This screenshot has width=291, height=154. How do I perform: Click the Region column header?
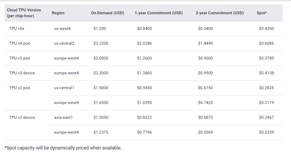tap(58, 13)
